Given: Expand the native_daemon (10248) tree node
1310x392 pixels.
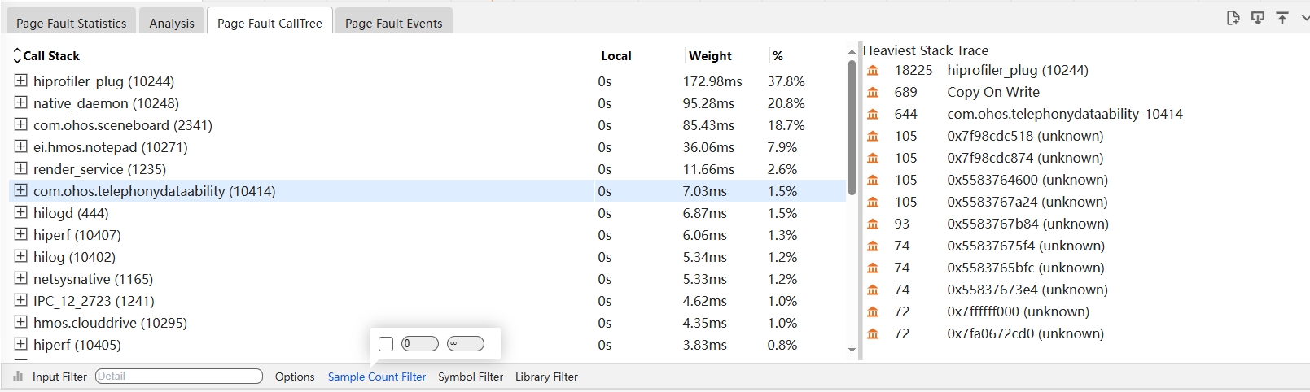Looking at the screenshot, I should (21, 102).
